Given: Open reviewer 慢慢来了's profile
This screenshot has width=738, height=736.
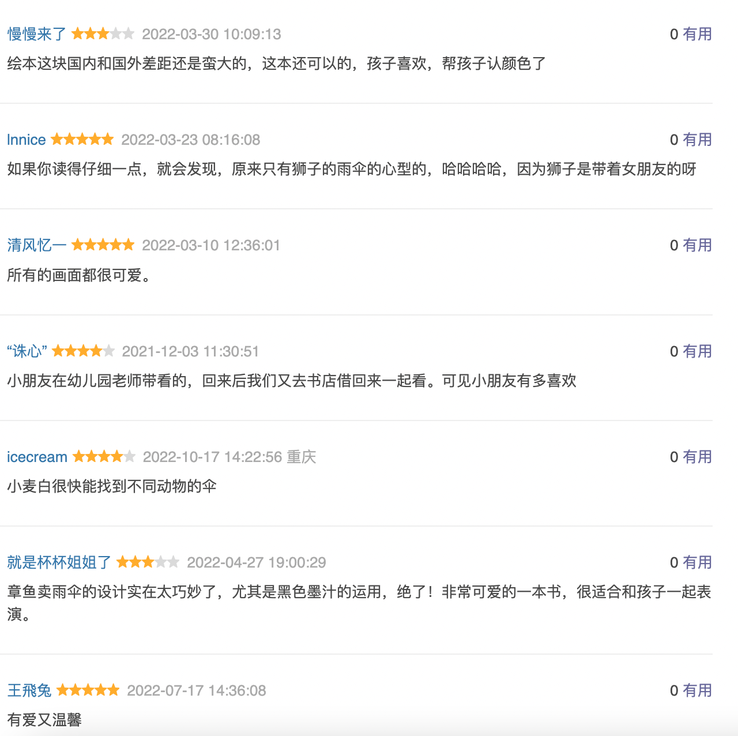Looking at the screenshot, I should click(37, 34).
